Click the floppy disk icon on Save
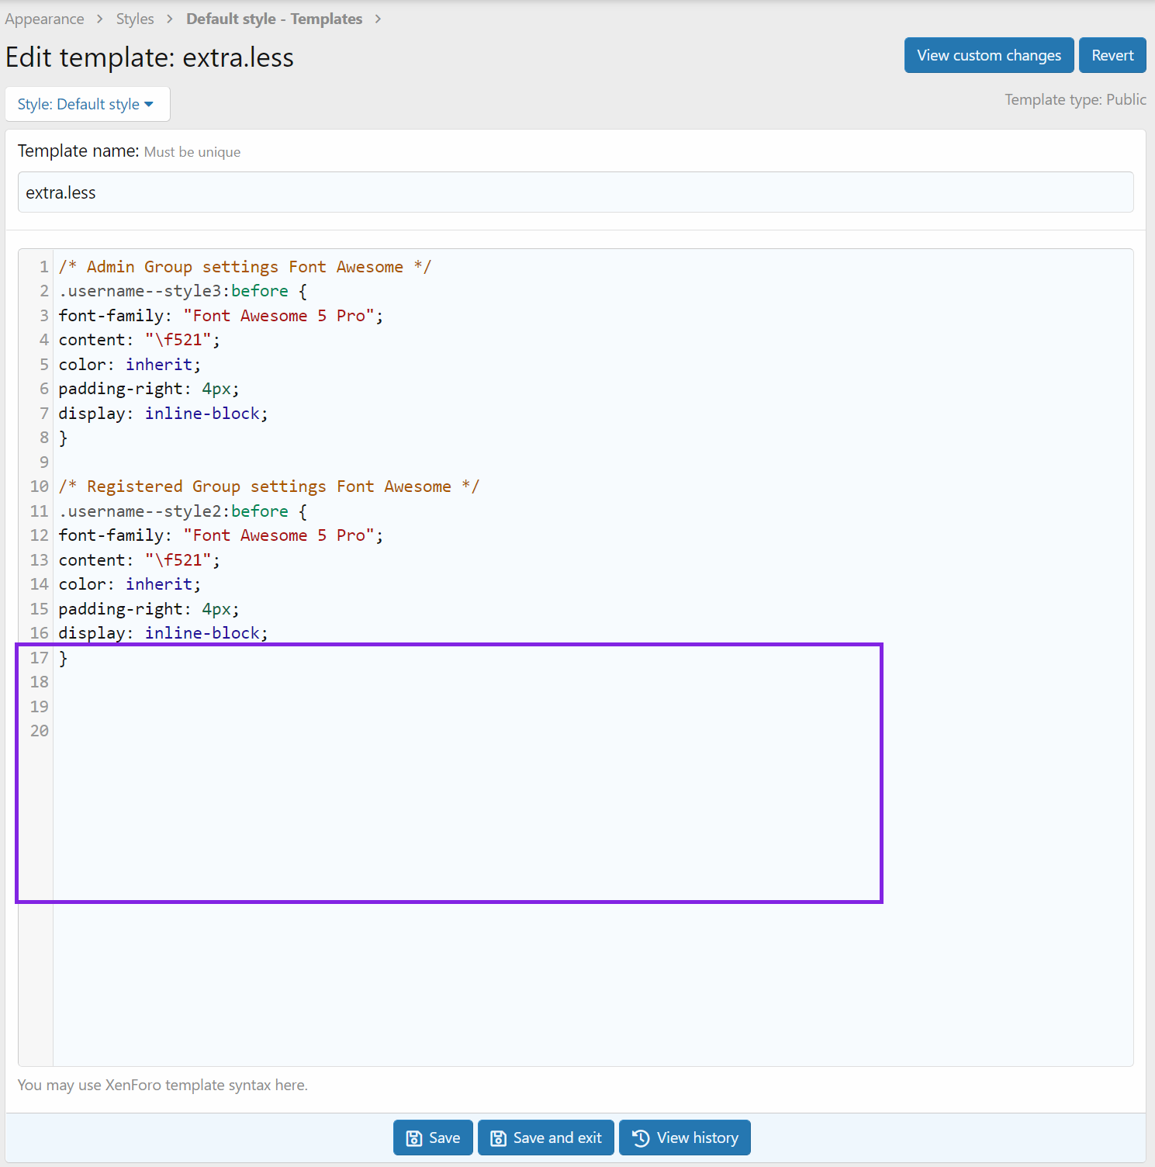The image size is (1155, 1167). tap(414, 1138)
